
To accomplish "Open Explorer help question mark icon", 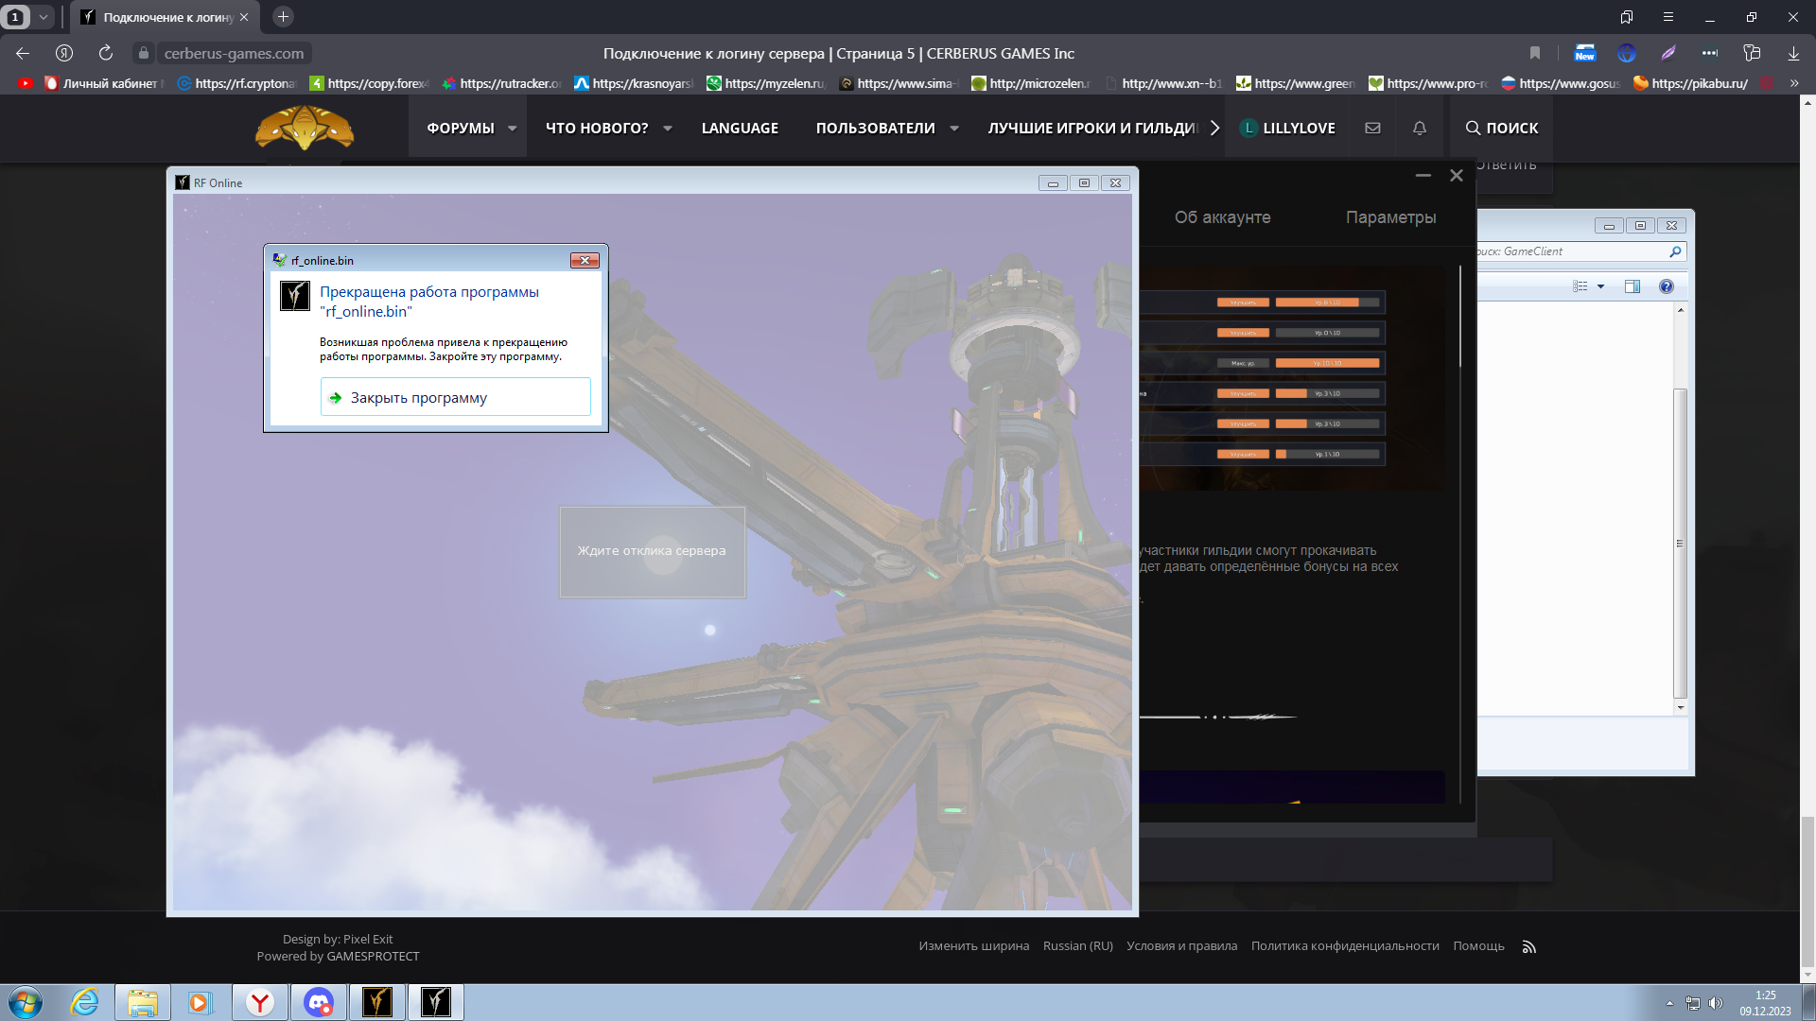I will coord(1667,286).
